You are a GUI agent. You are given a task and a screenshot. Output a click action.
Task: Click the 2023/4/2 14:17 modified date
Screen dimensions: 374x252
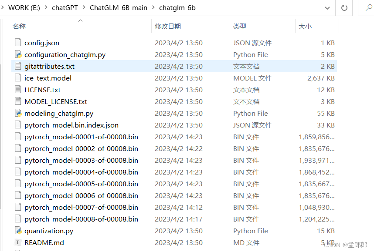[x=178, y=219]
